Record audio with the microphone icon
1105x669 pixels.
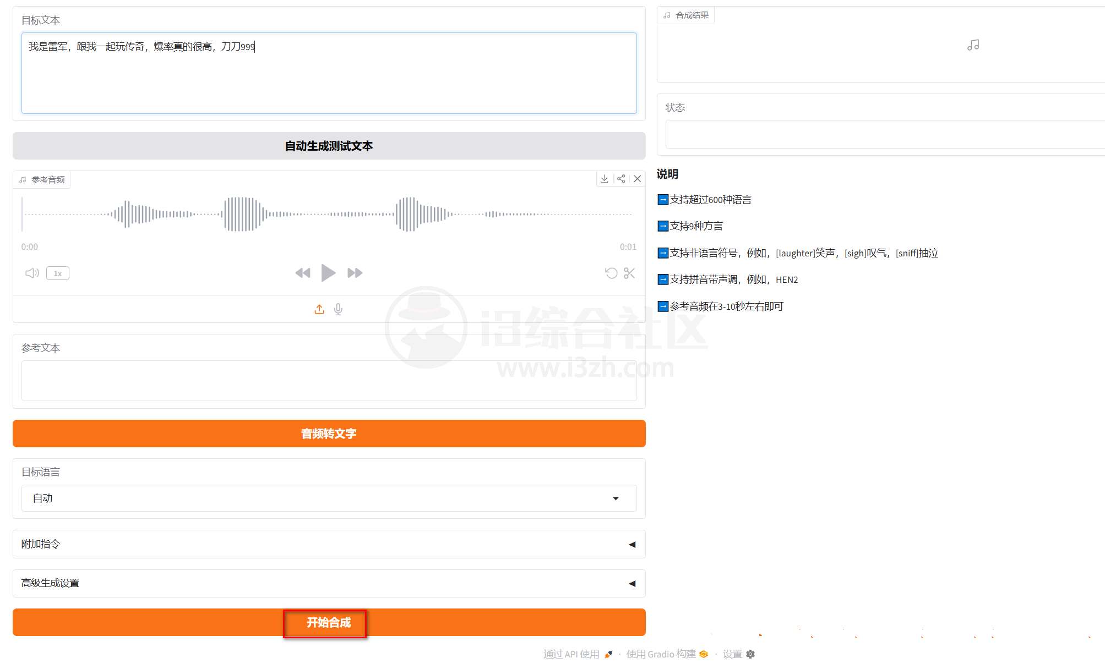[338, 309]
